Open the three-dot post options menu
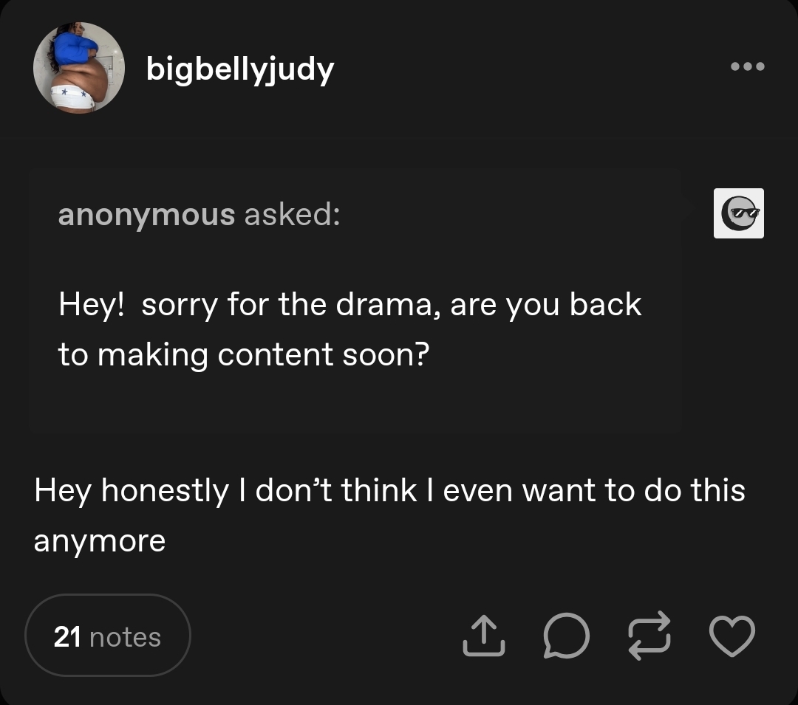This screenshot has width=798, height=705. click(747, 67)
